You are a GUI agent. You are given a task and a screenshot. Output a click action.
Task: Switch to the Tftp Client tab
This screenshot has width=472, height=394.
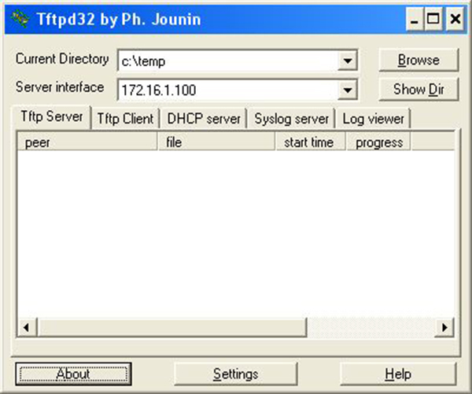pos(125,119)
